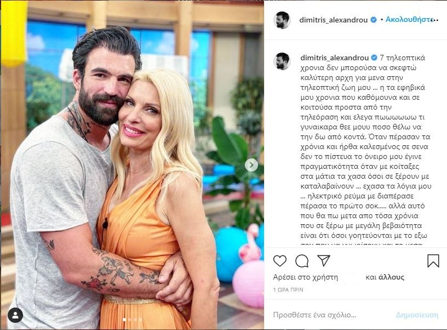Save the post with the bookmark icon
The width and height of the screenshot is (447, 330).
coord(433,261)
